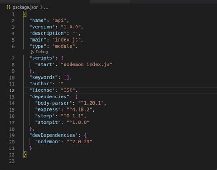Click the "api" value
The width and height of the screenshot is (217, 170).
(60, 21)
